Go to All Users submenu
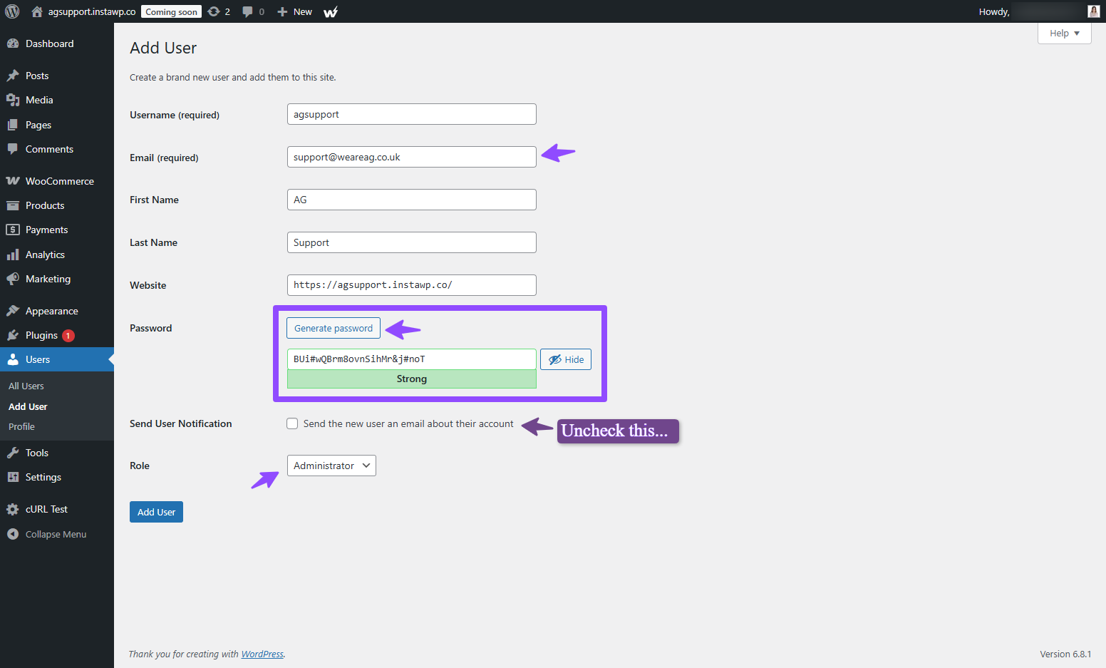This screenshot has height=668, width=1106. [26, 386]
